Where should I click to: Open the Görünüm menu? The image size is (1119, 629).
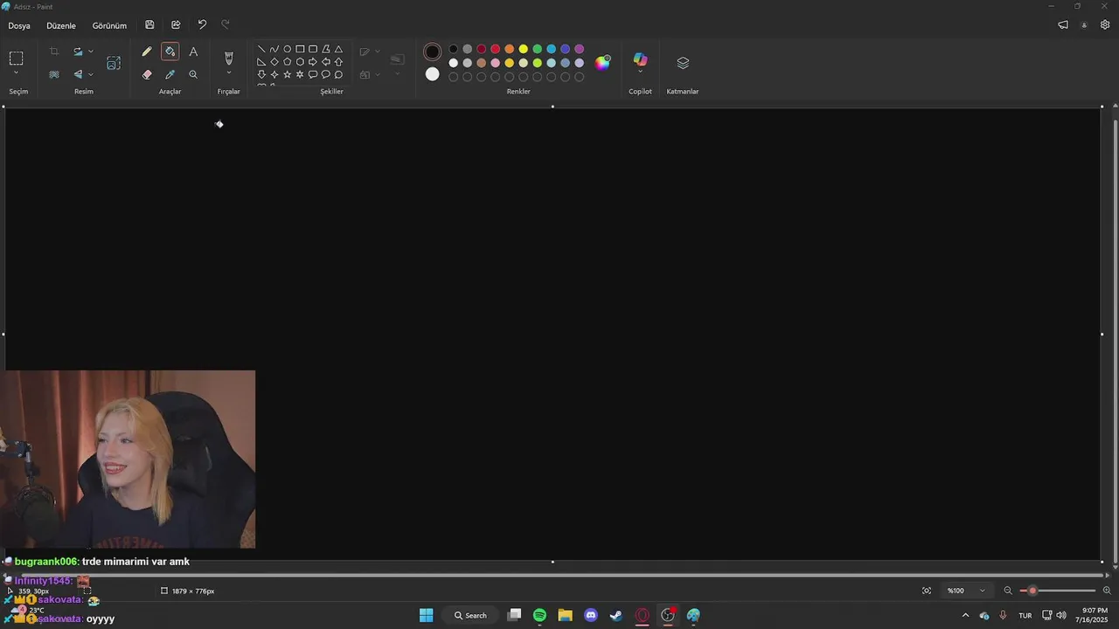point(109,25)
